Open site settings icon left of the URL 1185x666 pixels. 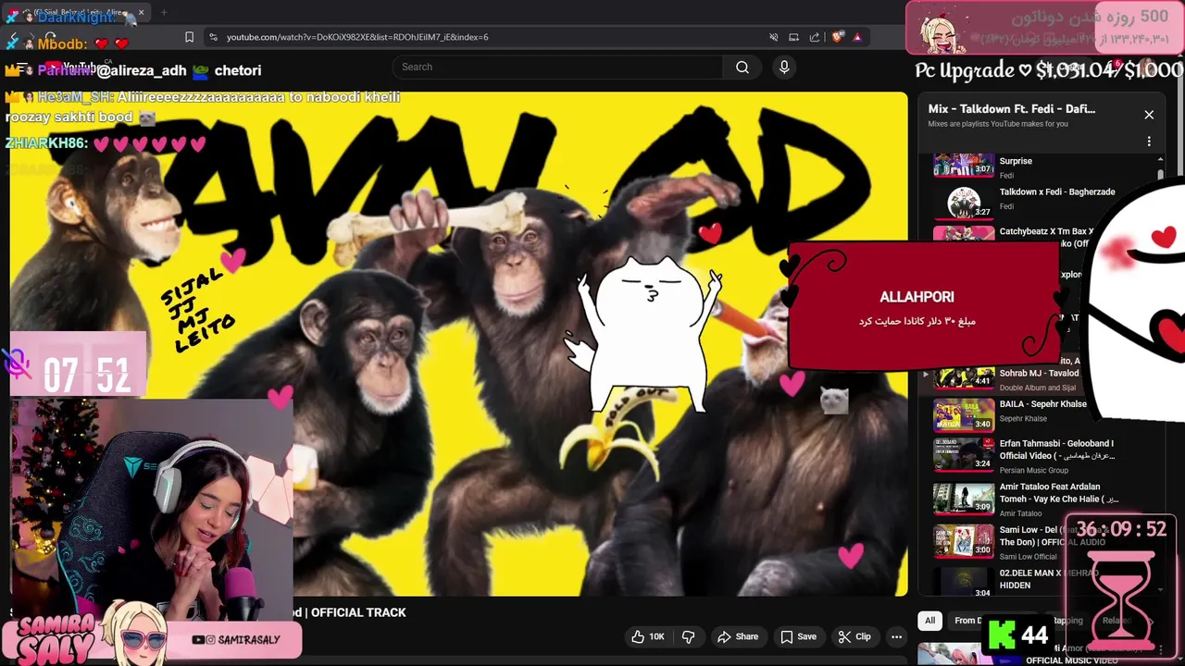(x=213, y=37)
